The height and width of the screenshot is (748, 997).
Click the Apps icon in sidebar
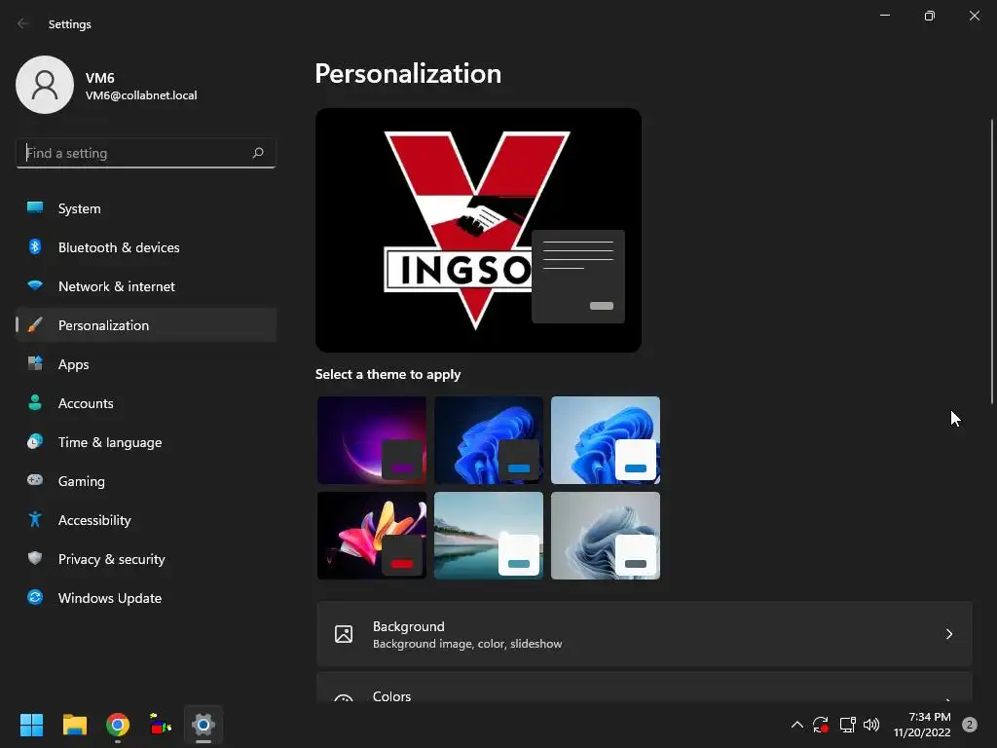[x=35, y=364]
